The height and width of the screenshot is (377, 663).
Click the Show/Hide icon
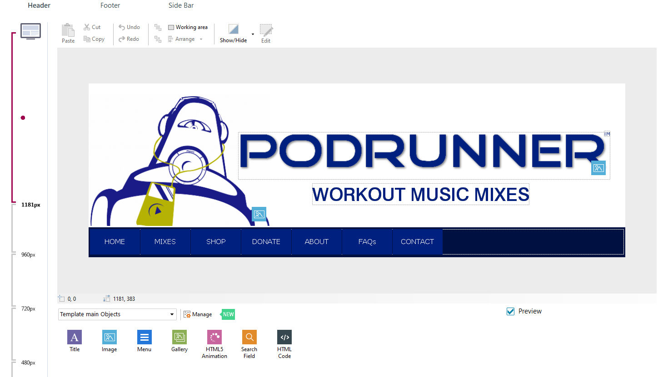coord(233,29)
